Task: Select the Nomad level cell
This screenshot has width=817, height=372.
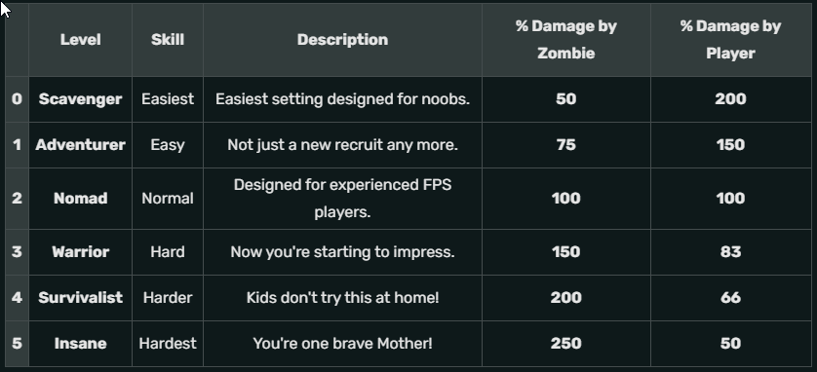Action: [x=80, y=199]
